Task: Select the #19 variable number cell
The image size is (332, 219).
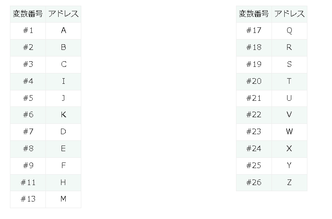Action: click(254, 64)
